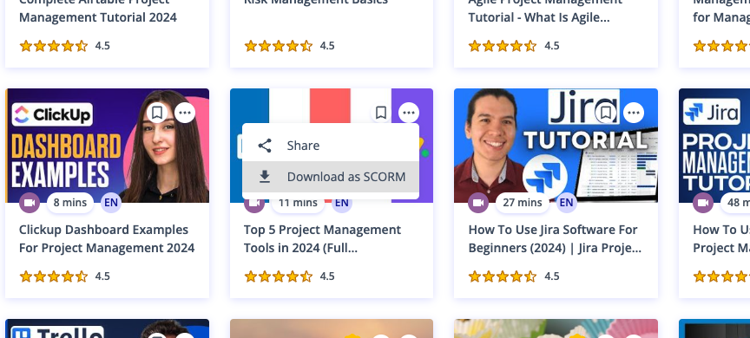This screenshot has width=750, height=338.
Task: Bookmark the Jira Software For Beginners card
Action: [x=606, y=114]
